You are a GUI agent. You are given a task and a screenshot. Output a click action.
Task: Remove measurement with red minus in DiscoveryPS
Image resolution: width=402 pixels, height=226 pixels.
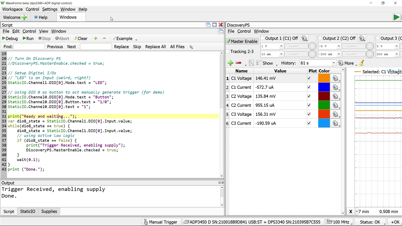click(238, 63)
